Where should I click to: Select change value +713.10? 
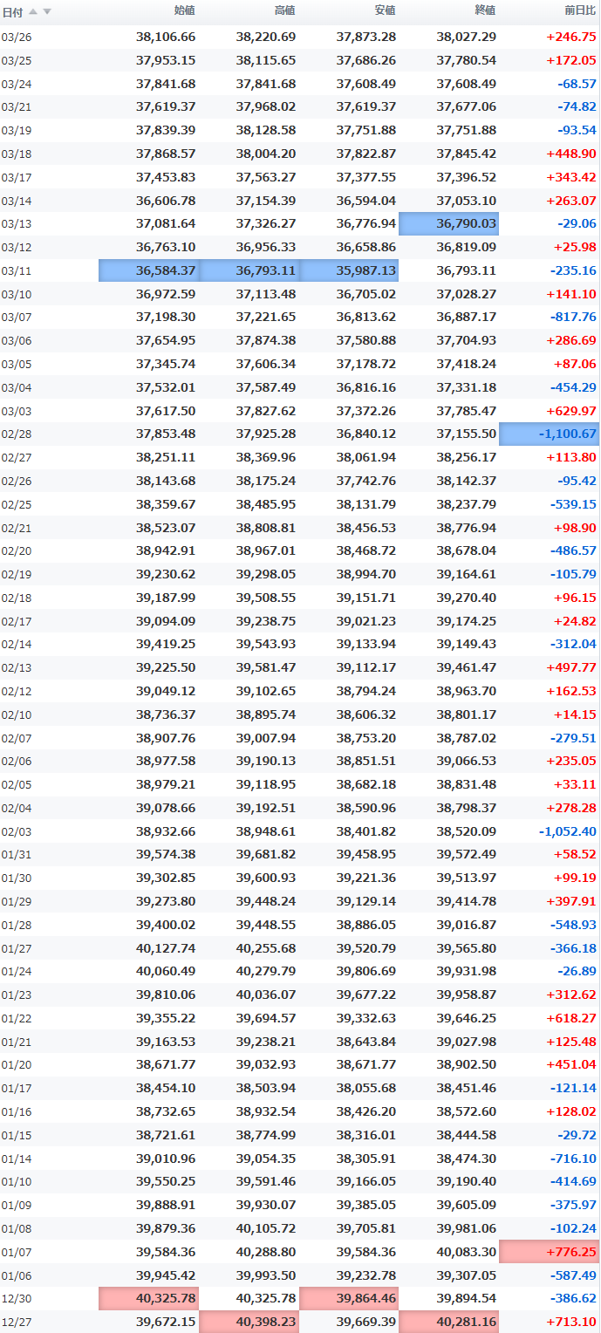coord(571,1322)
